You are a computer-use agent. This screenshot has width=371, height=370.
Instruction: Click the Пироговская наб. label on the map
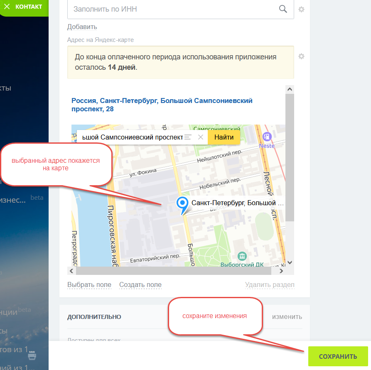[113, 236]
